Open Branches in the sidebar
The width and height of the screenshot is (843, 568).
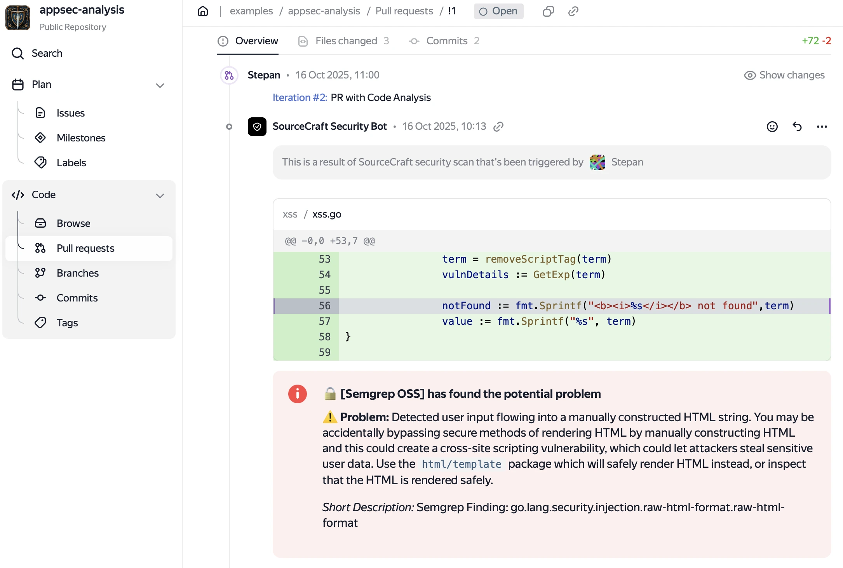pyautogui.click(x=77, y=273)
